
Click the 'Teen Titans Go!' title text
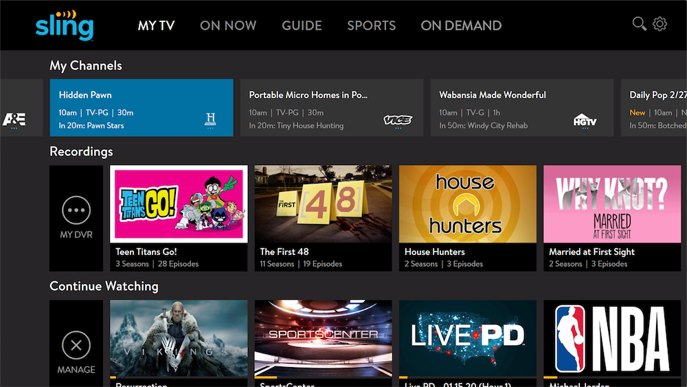pos(146,252)
